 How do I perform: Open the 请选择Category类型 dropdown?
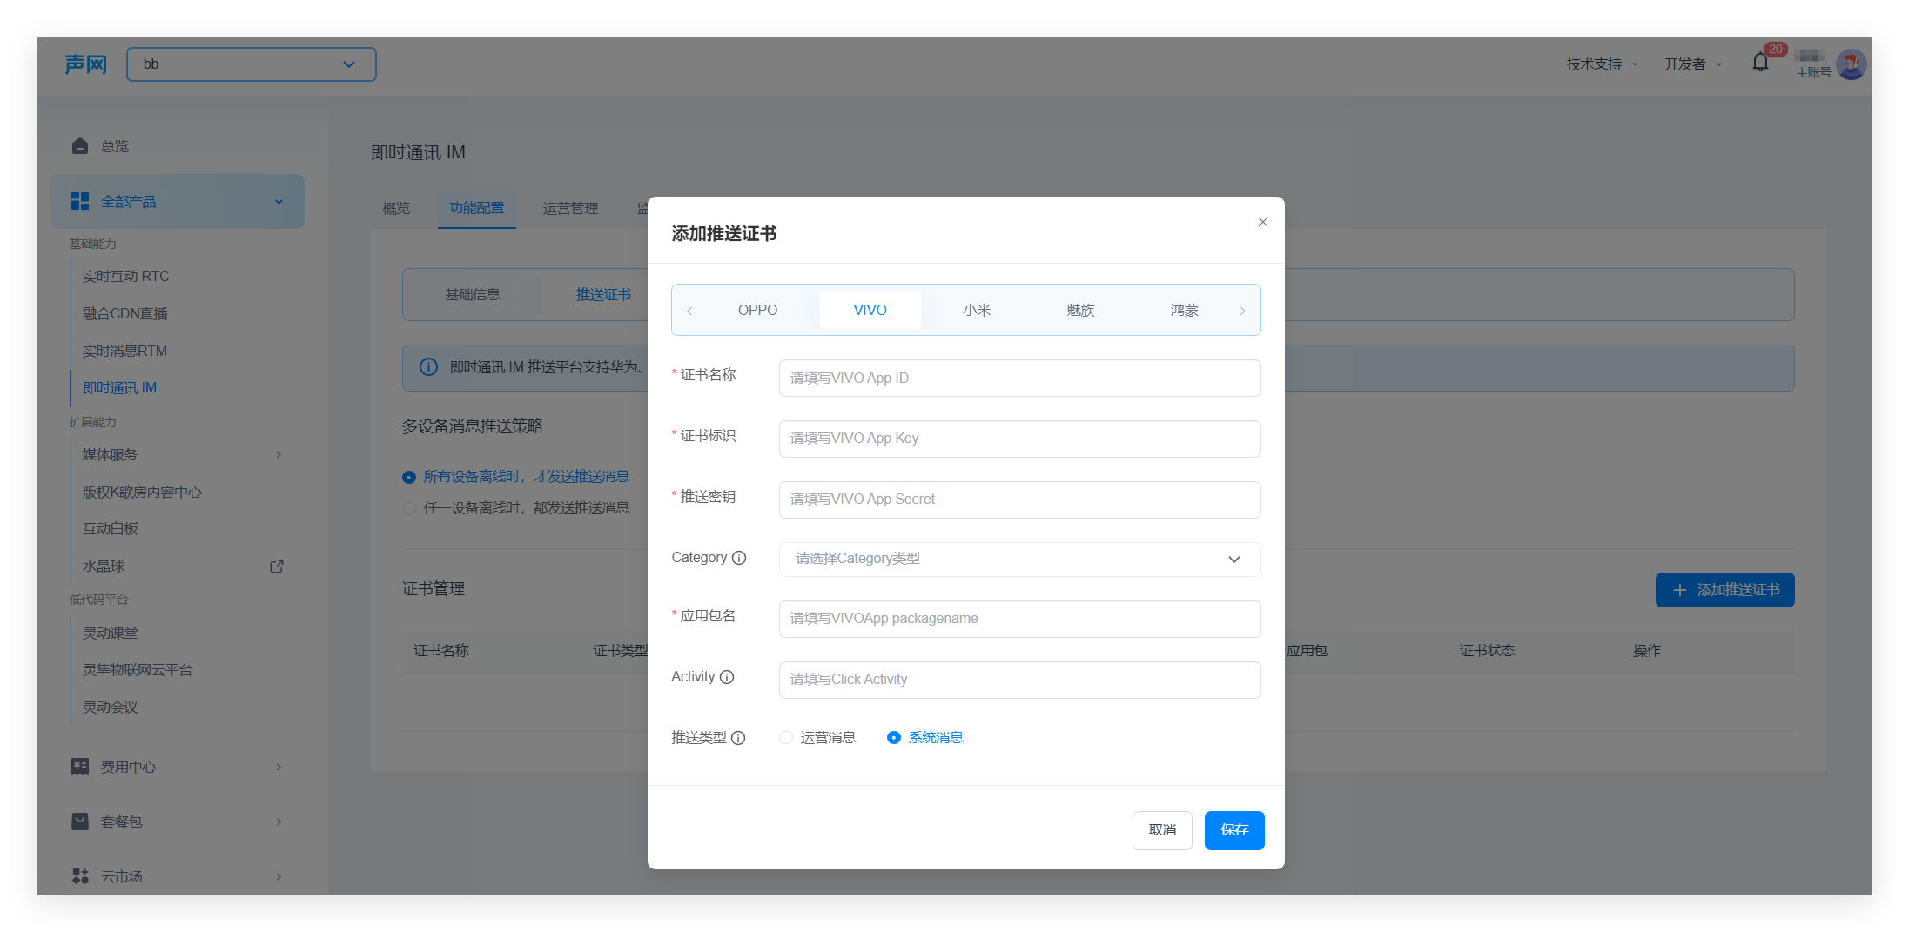click(1019, 559)
